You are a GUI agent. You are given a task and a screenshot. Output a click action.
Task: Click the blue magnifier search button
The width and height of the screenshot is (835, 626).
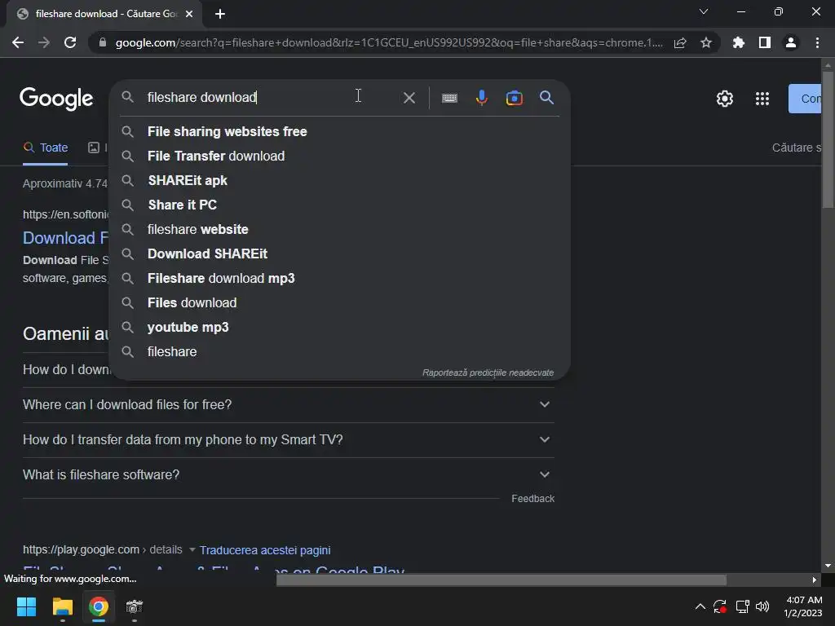click(x=546, y=98)
